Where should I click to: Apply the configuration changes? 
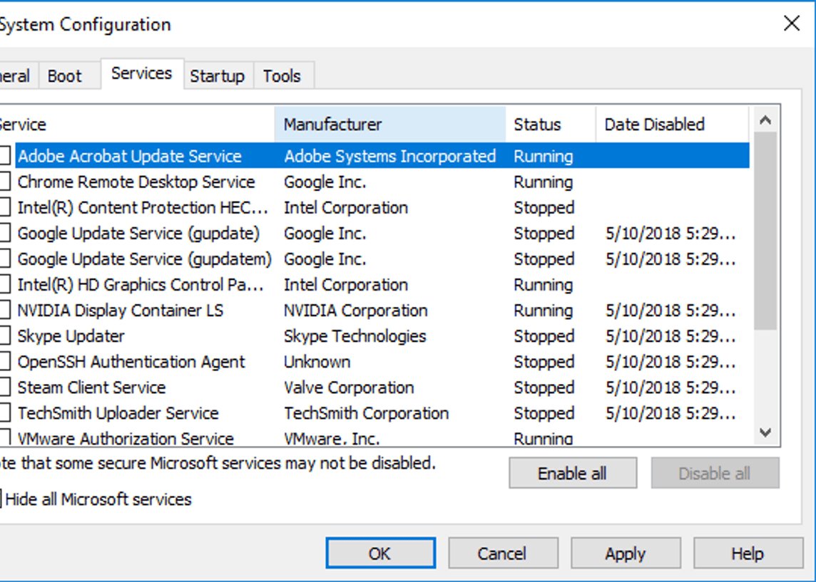point(626,554)
